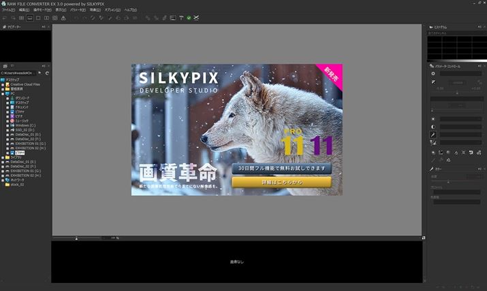This screenshot has height=291, width=487.
Task: Refresh the folder tree
Action: point(47,73)
